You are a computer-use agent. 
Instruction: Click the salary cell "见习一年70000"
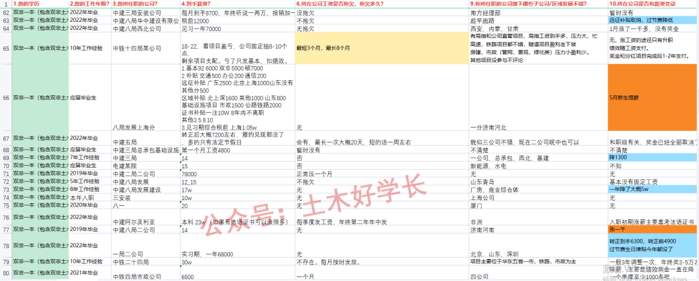tap(238, 28)
